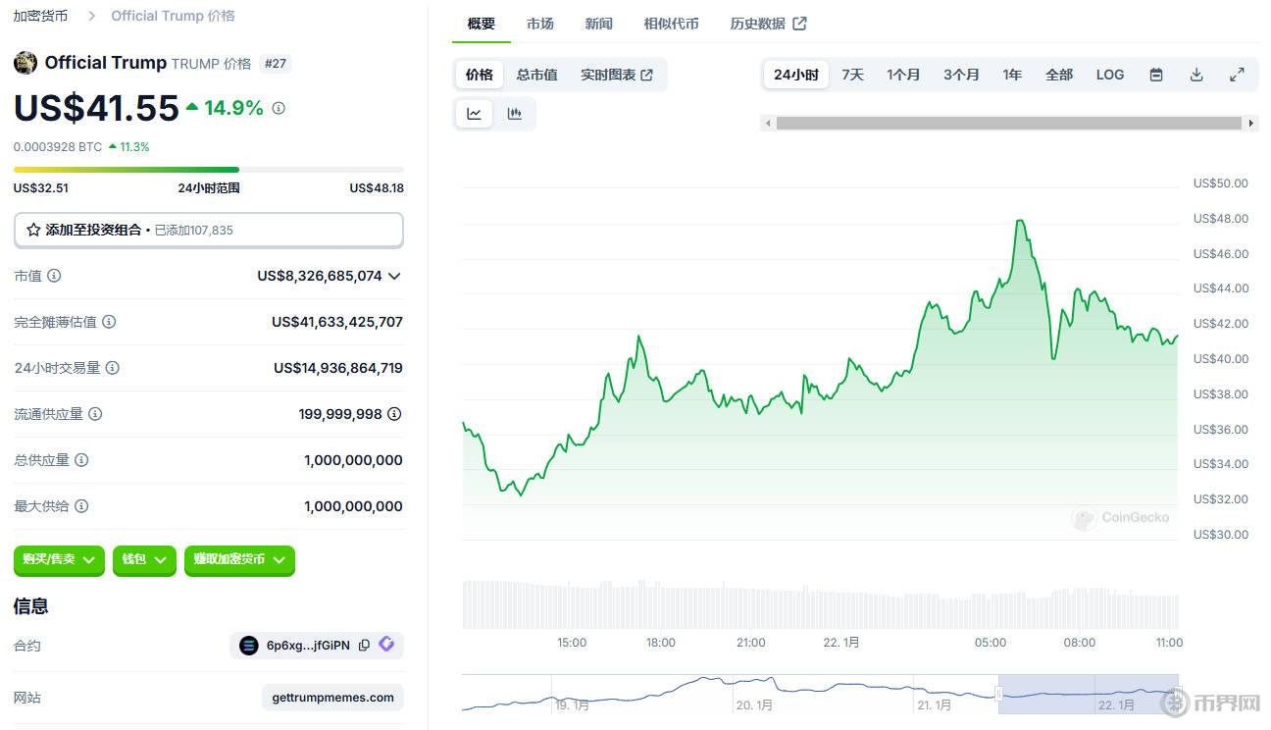Open the 相似代币 tab
Image resolution: width=1271 pixels, height=730 pixels.
click(x=672, y=24)
